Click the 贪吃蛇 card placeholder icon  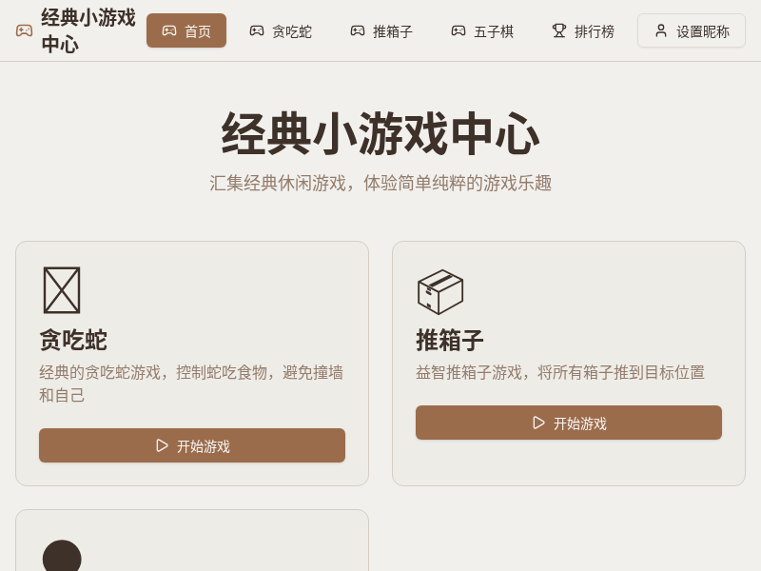tap(62, 290)
